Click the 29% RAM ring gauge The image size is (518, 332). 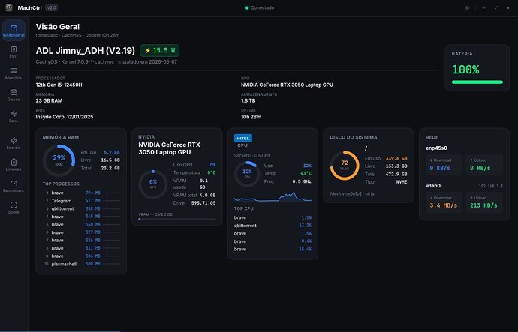59,160
